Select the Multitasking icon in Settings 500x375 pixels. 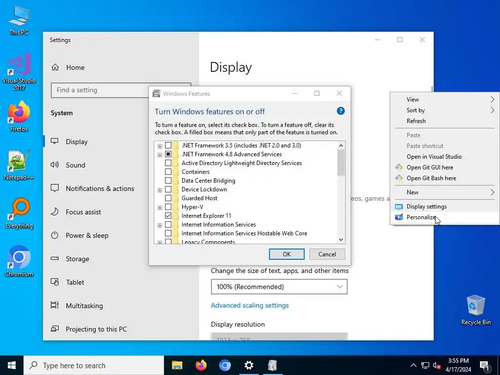click(x=55, y=306)
